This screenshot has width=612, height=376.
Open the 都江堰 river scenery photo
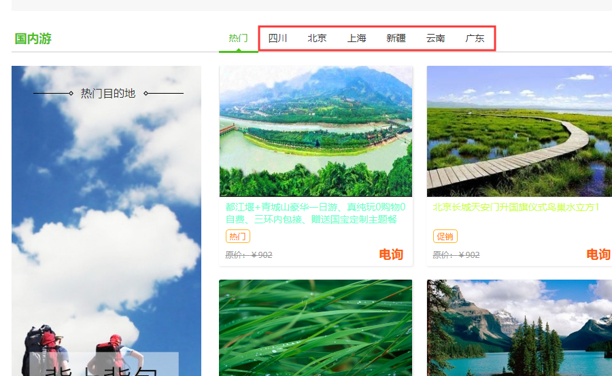click(316, 131)
